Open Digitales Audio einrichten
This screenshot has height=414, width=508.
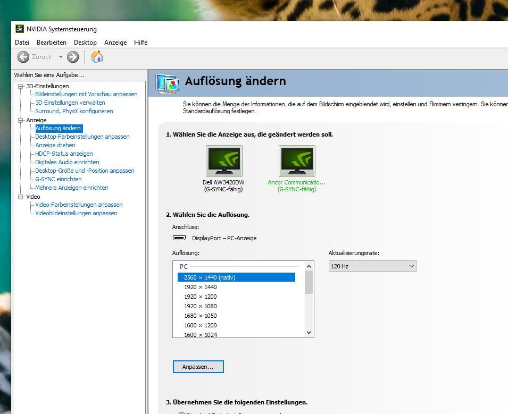[x=67, y=162]
